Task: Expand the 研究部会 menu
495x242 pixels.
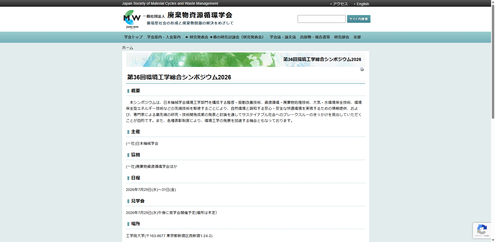Action: click(341, 37)
